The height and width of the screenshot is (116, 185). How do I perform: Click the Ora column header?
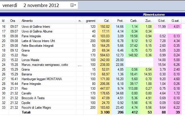(13, 21)
